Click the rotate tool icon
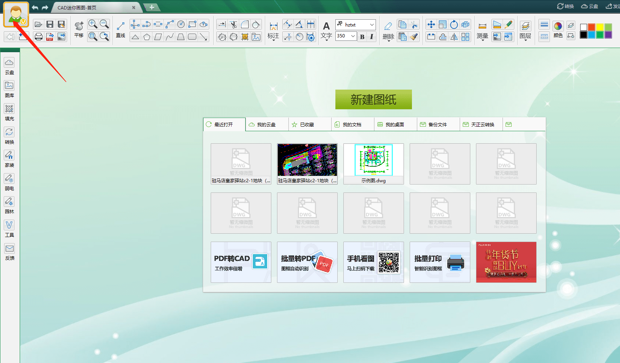620x363 pixels. pyautogui.click(x=454, y=25)
